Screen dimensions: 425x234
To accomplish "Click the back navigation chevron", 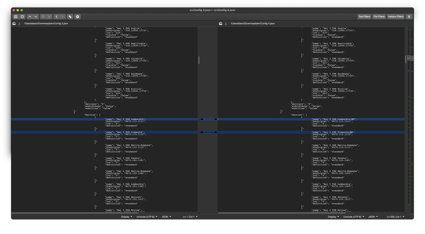I will [56, 17].
